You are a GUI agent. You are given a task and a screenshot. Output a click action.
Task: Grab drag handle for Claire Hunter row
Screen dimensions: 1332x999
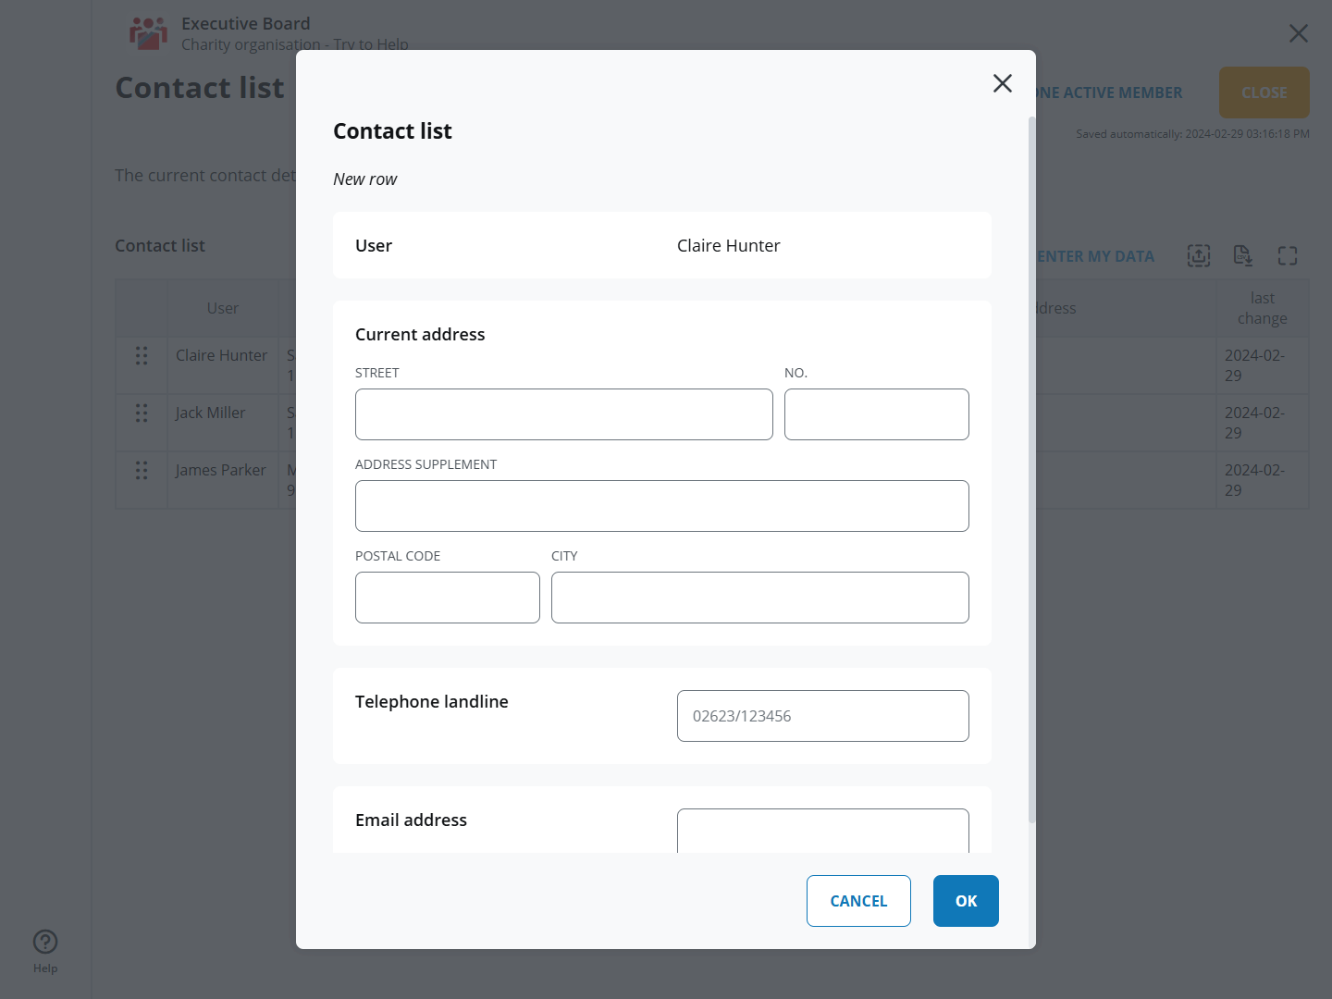coord(142,356)
